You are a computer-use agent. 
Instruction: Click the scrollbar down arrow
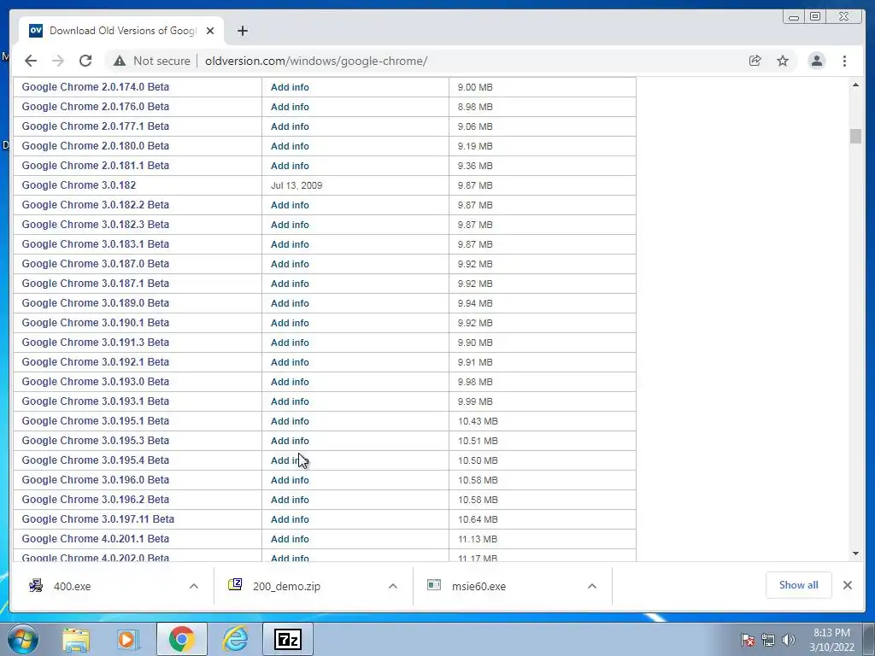click(855, 553)
